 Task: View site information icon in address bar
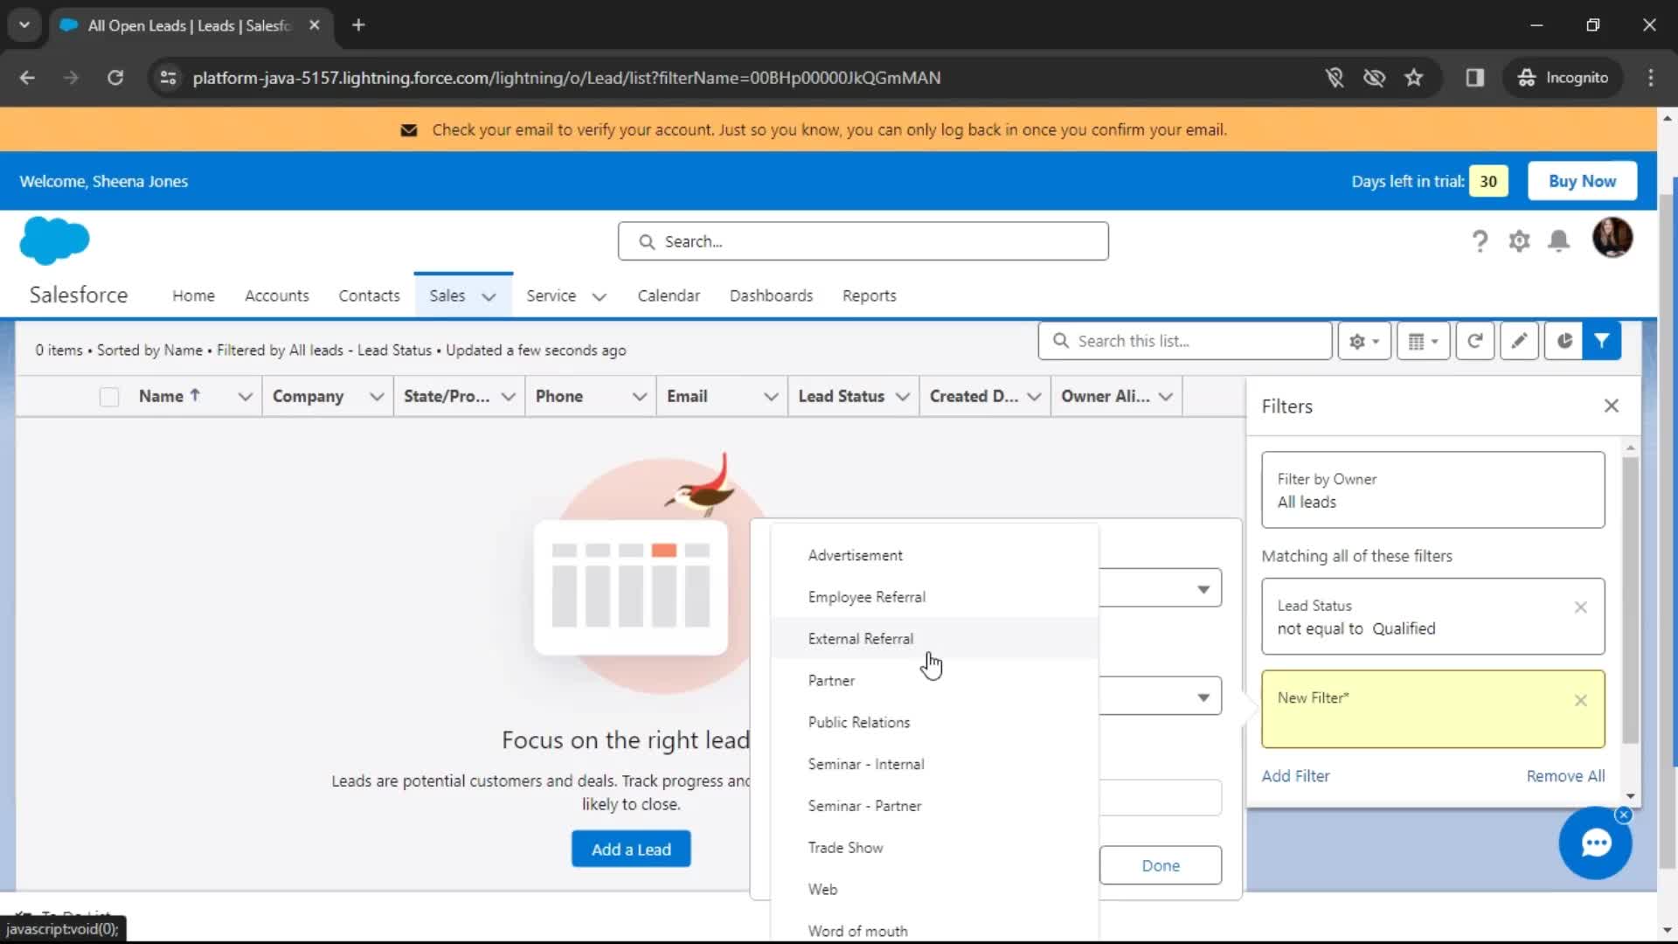click(168, 78)
